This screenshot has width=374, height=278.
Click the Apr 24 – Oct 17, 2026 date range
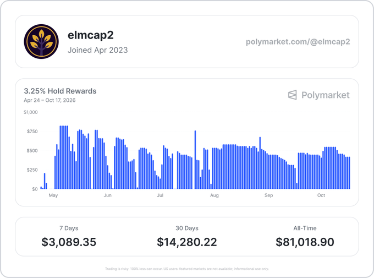(x=50, y=100)
